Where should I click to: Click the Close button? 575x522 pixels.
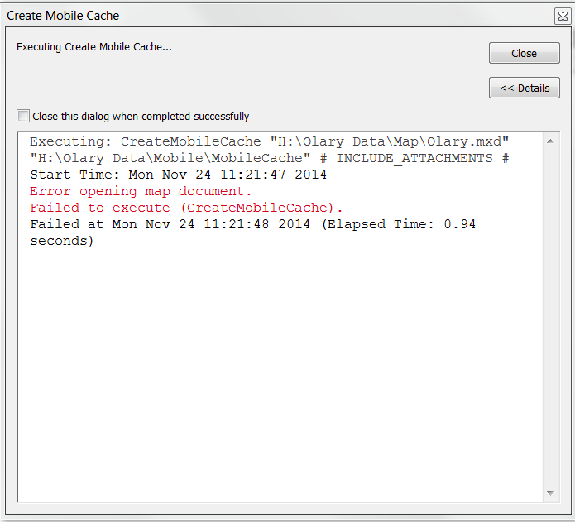pos(525,53)
